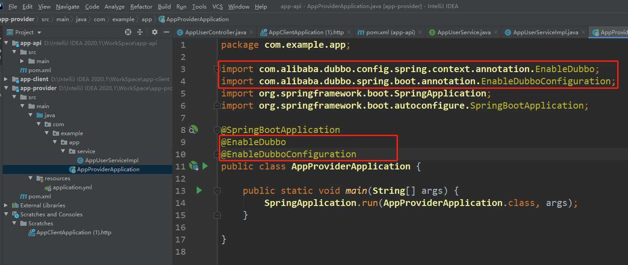
Task: Click the 'com' breadcrumb in navigation bar
Action: point(99,19)
